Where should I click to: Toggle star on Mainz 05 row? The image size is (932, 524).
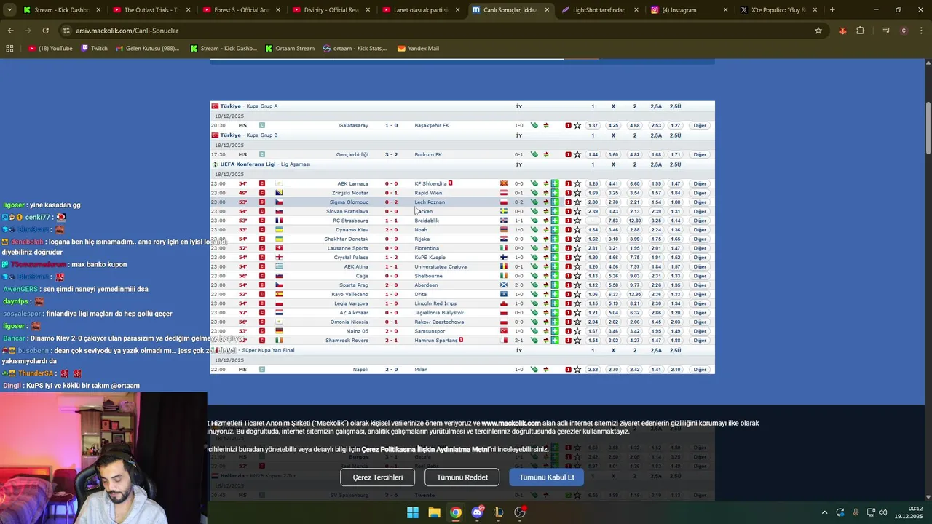point(577,331)
